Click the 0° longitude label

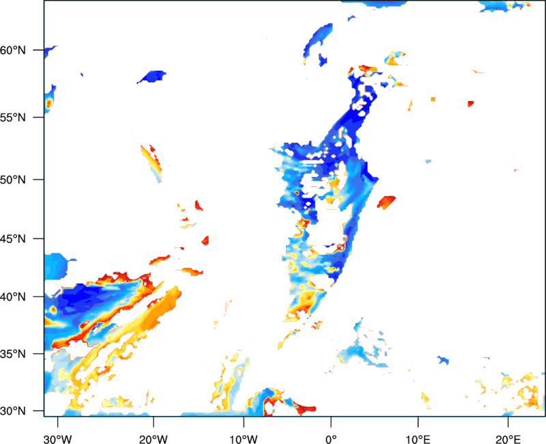[x=331, y=439]
